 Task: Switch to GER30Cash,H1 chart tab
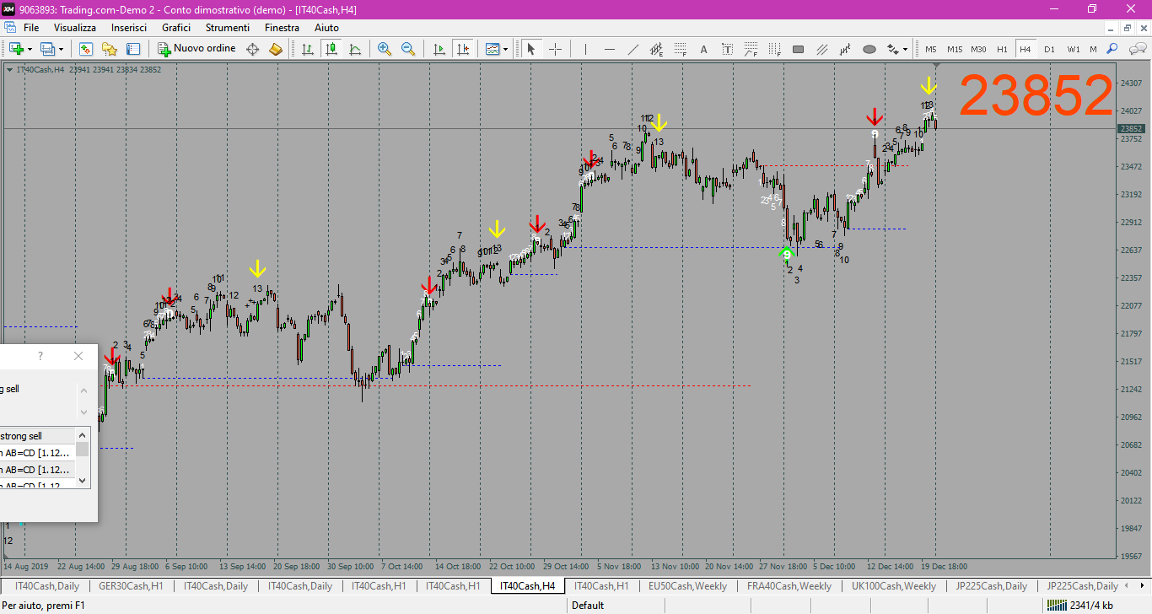pos(131,586)
